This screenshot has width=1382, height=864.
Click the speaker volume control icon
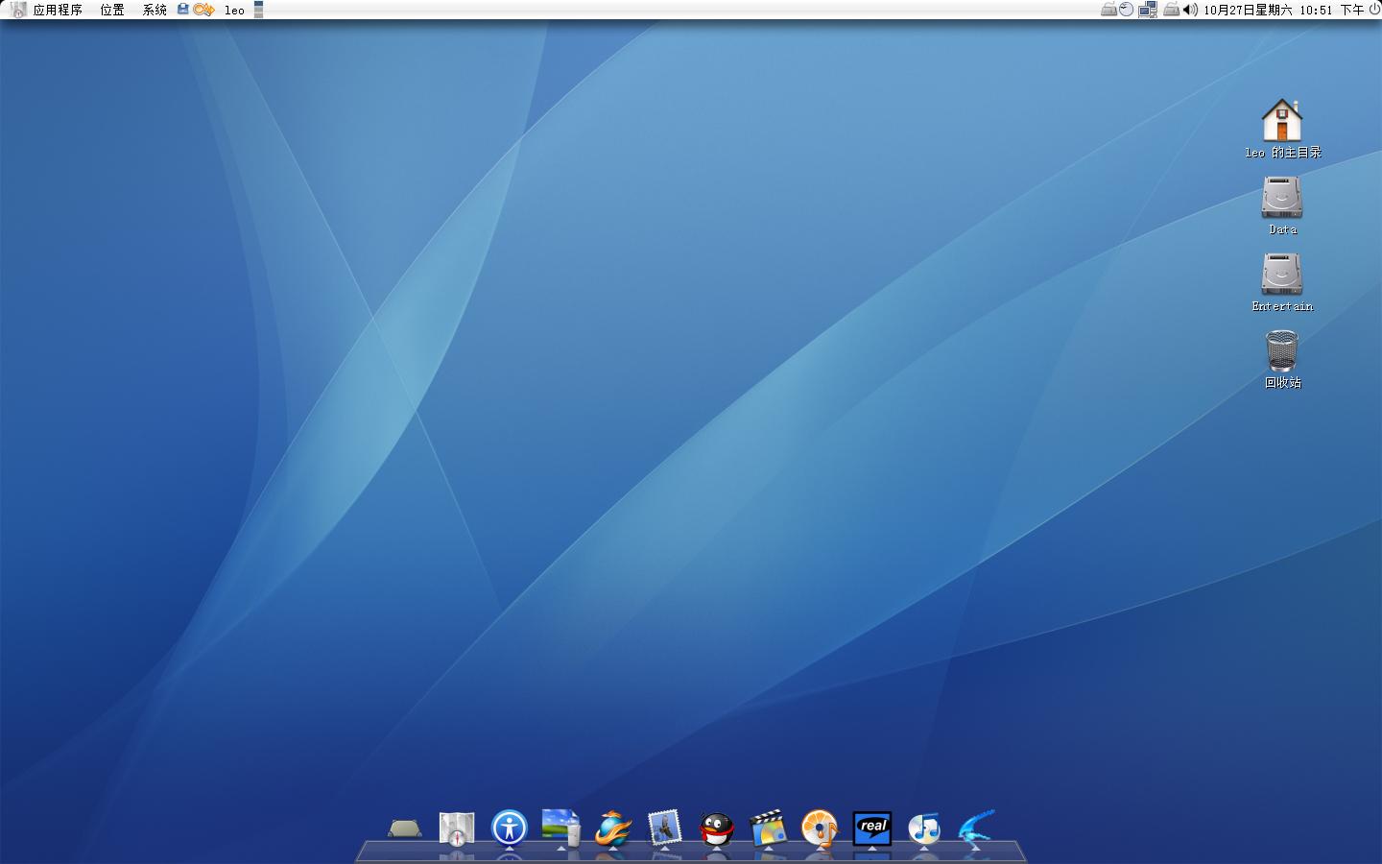pos(1190,10)
